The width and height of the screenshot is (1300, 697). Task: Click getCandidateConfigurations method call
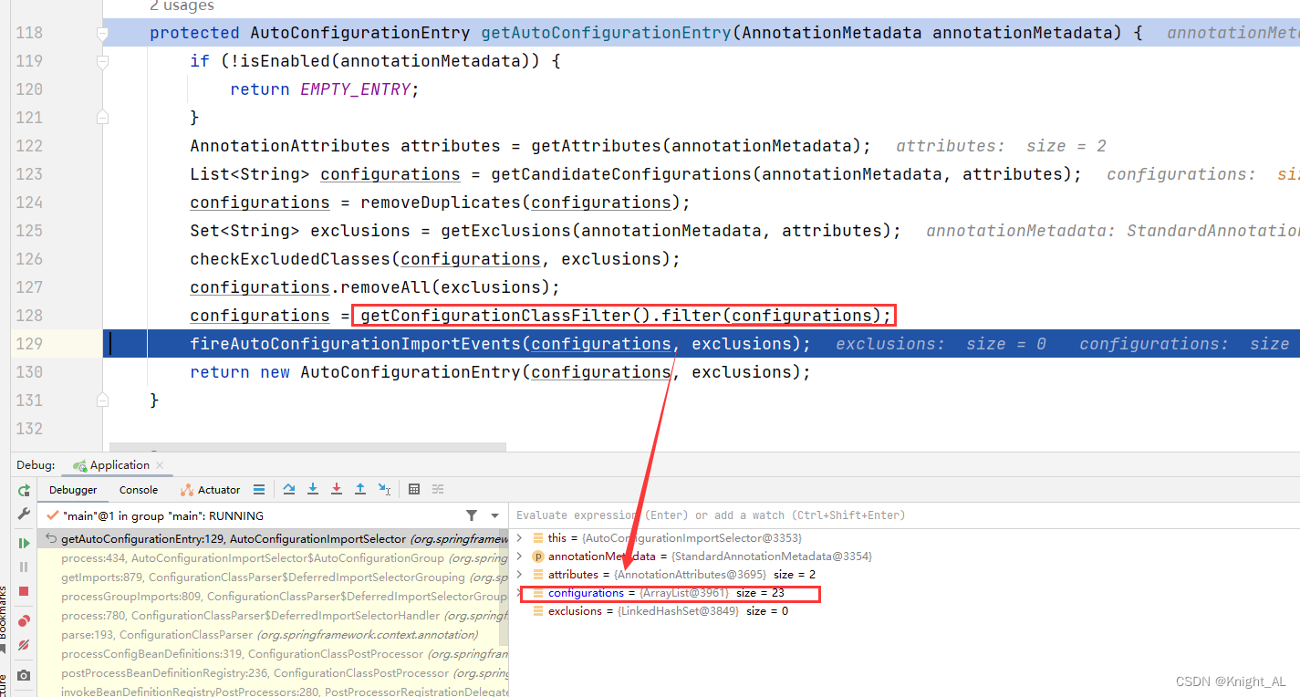620,174
